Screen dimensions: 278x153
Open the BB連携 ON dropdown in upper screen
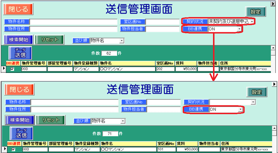pos(239,29)
